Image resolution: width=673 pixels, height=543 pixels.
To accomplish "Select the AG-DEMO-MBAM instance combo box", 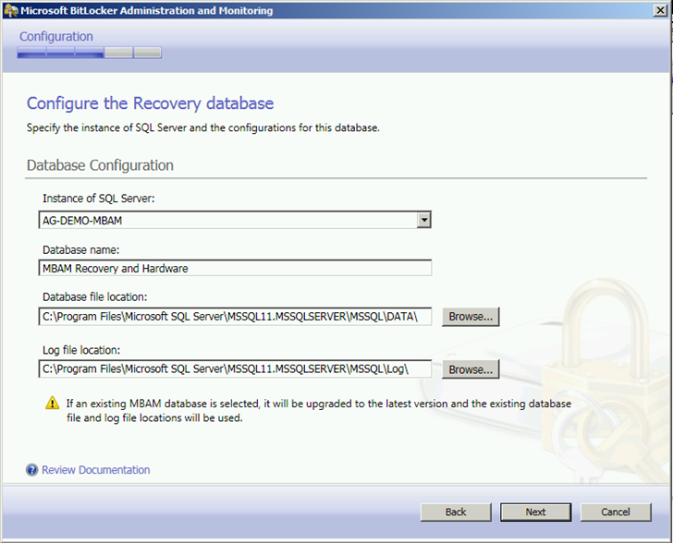I will [235, 220].
